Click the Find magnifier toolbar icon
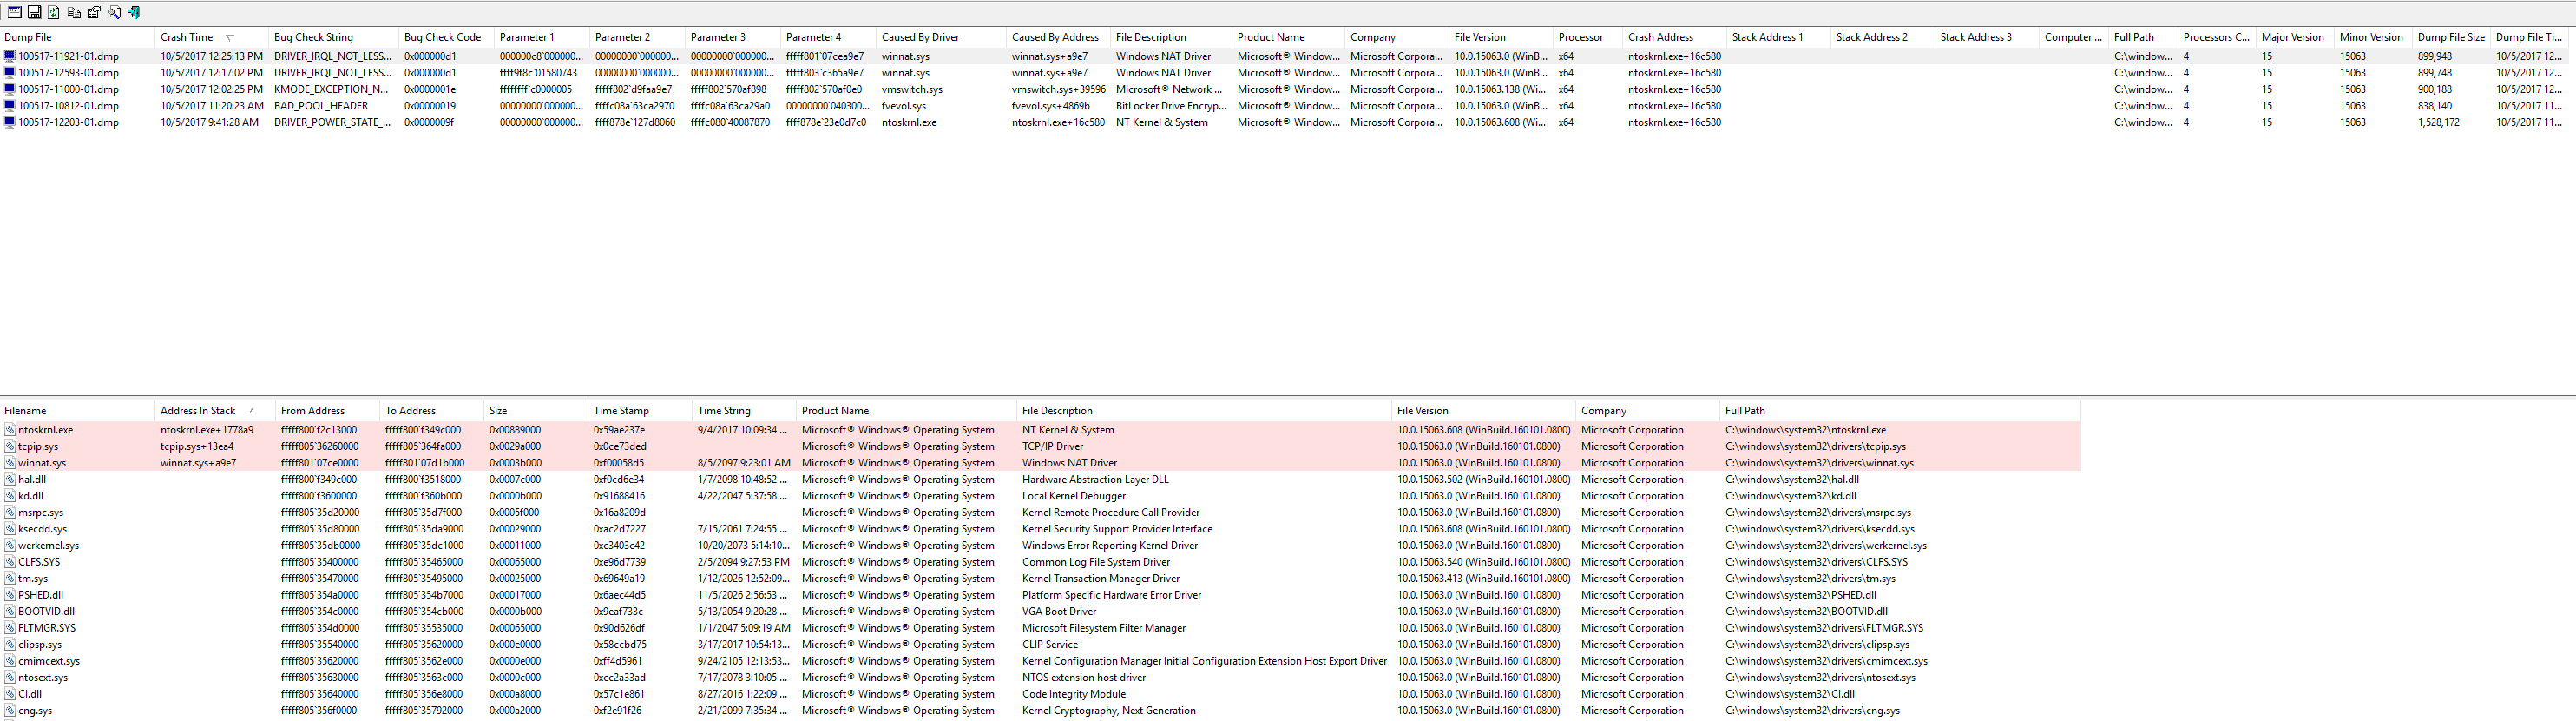This screenshot has width=2576, height=721. (114, 12)
